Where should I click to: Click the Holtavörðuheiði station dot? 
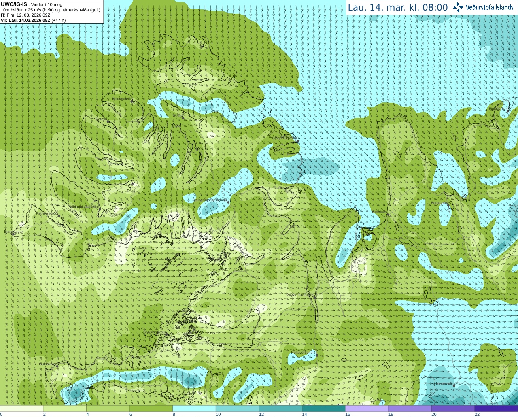(x=317, y=355)
